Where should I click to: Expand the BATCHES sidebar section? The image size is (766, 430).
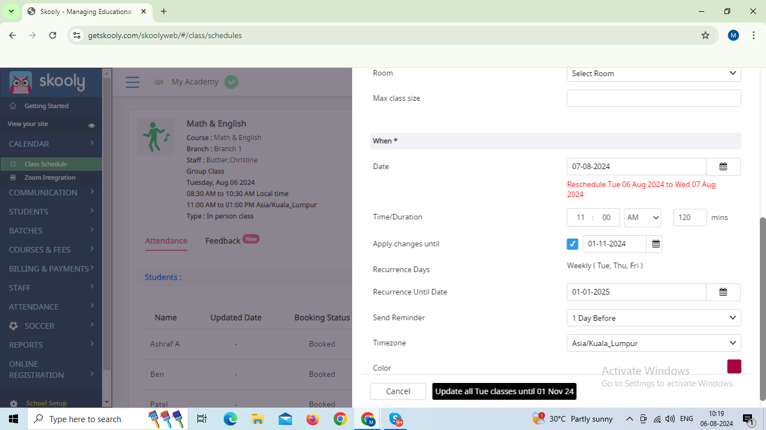click(x=51, y=231)
